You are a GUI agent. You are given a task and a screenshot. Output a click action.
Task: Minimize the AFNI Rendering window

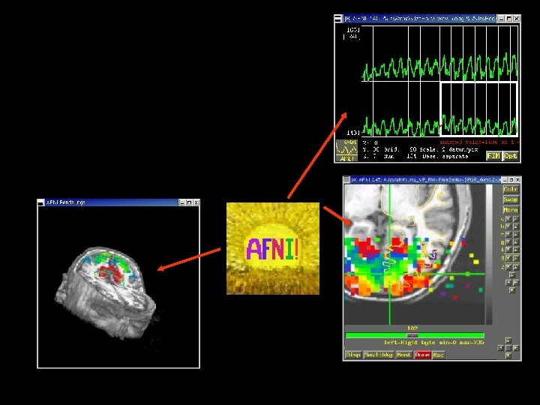tap(182, 202)
